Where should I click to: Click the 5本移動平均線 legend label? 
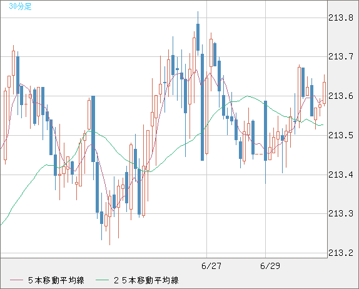pos(56,280)
